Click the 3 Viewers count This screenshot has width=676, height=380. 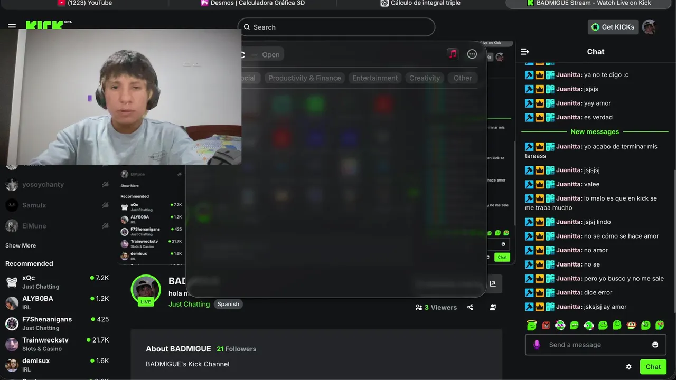click(436, 307)
